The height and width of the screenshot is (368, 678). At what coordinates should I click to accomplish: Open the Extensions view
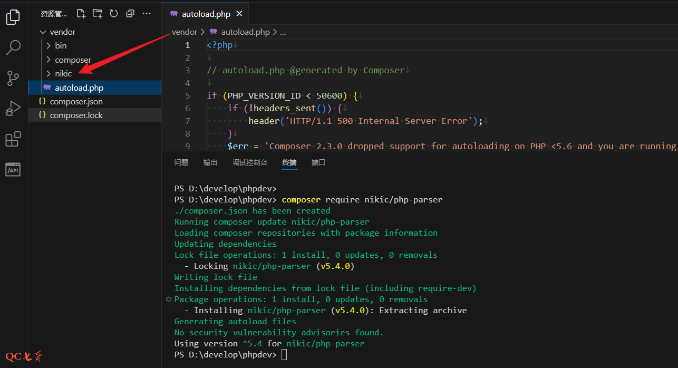click(13, 139)
